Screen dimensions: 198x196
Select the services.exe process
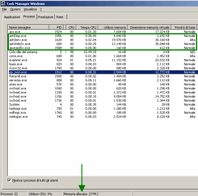click(102, 80)
